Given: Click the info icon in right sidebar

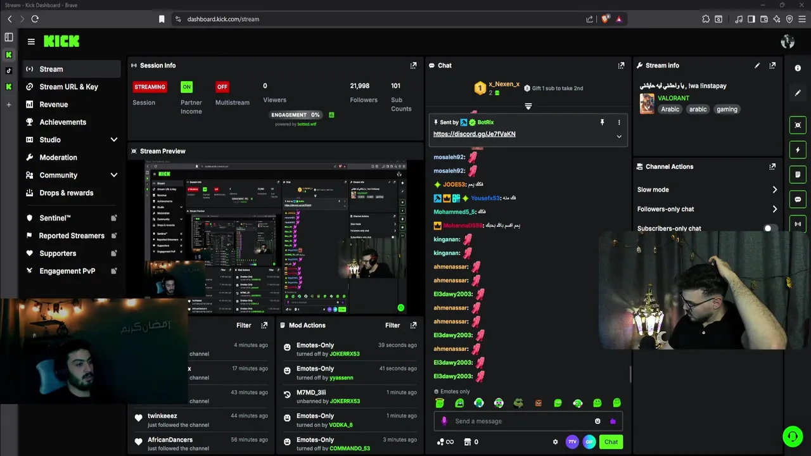Looking at the screenshot, I should (x=798, y=68).
